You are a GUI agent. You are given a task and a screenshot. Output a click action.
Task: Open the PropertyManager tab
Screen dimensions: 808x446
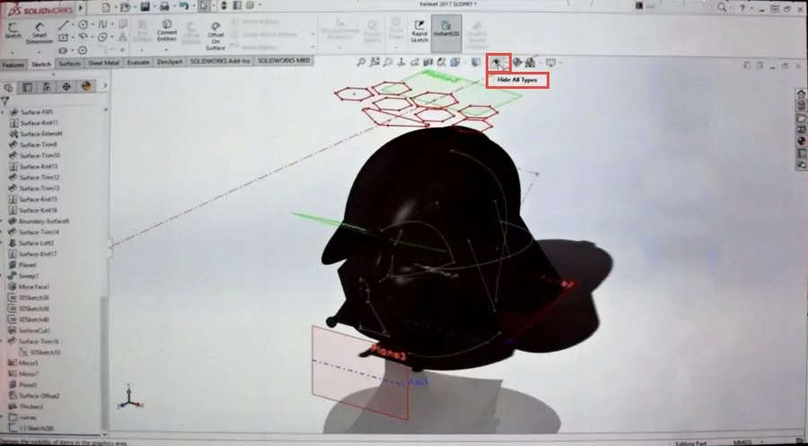pos(27,87)
